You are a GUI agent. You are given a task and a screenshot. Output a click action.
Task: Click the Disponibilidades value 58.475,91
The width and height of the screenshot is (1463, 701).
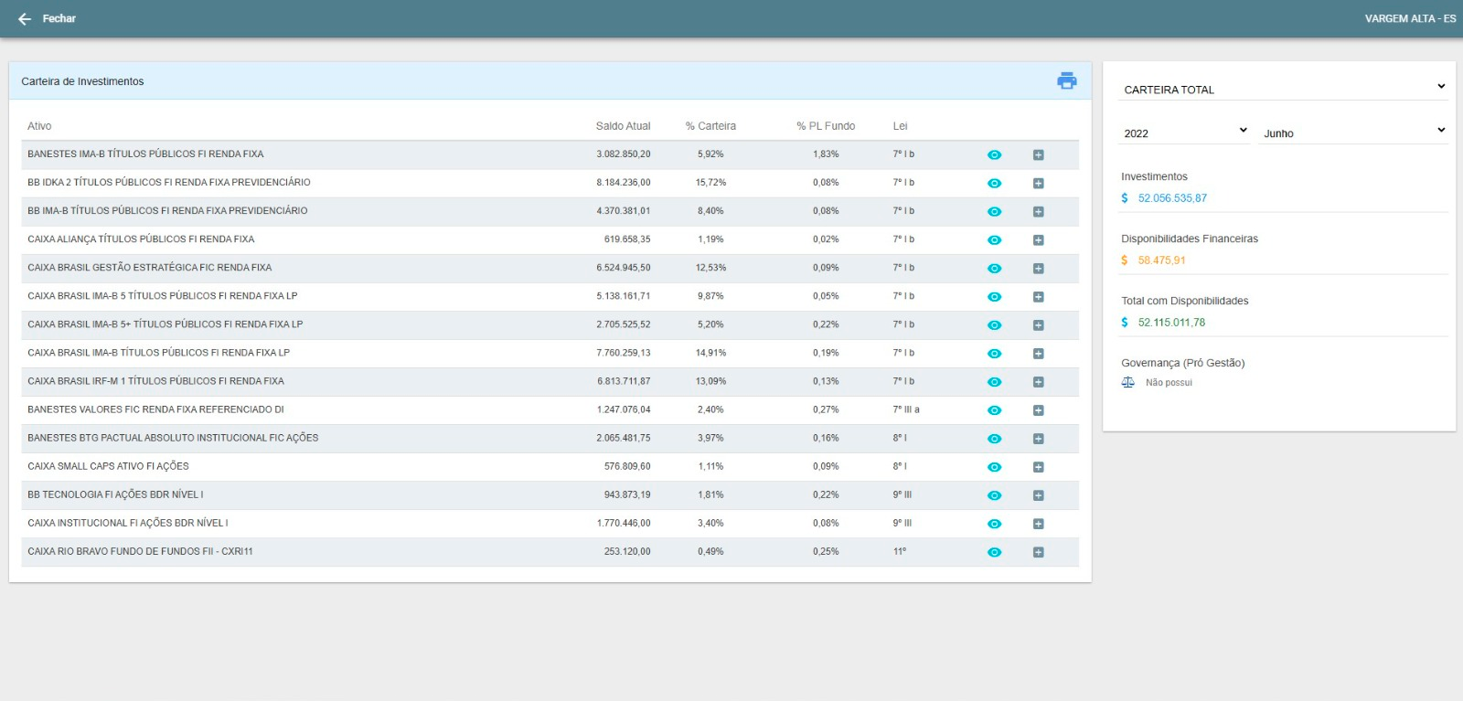pos(1161,260)
